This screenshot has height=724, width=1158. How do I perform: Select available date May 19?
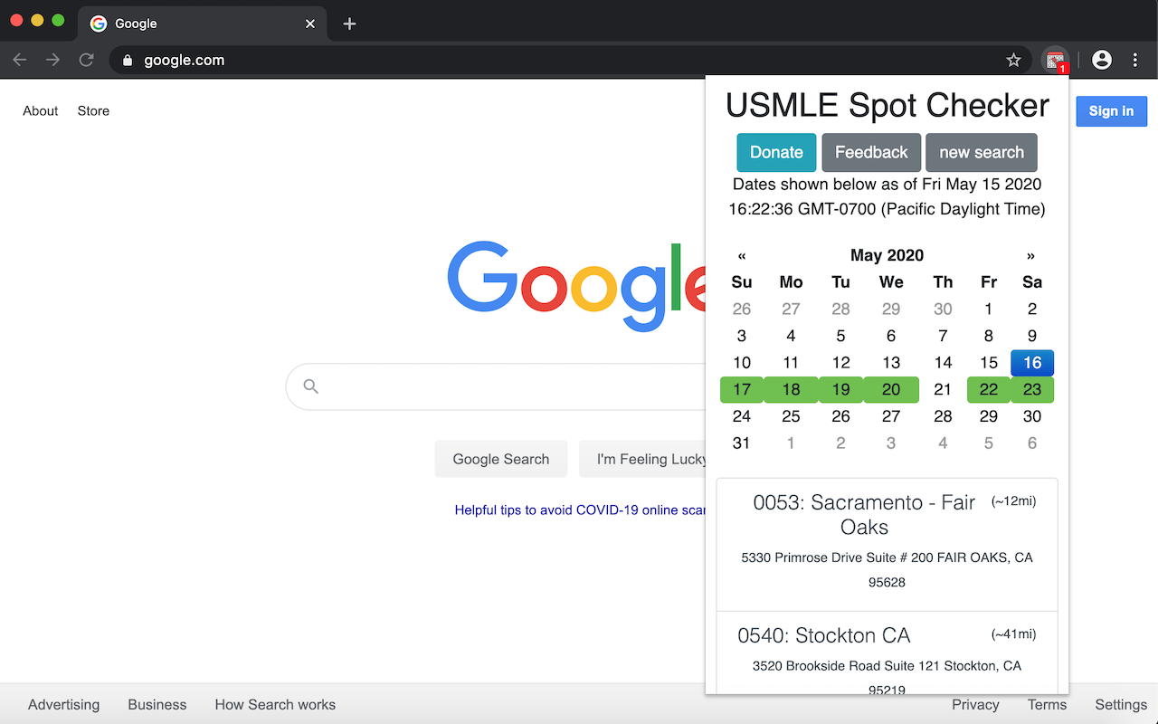(x=840, y=390)
